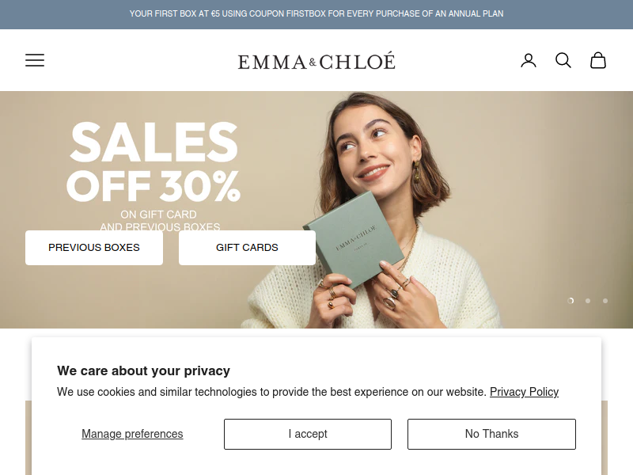Screen dimensions: 633x475
Task: Open the hamburger navigation menu
Action: (35, 60)
